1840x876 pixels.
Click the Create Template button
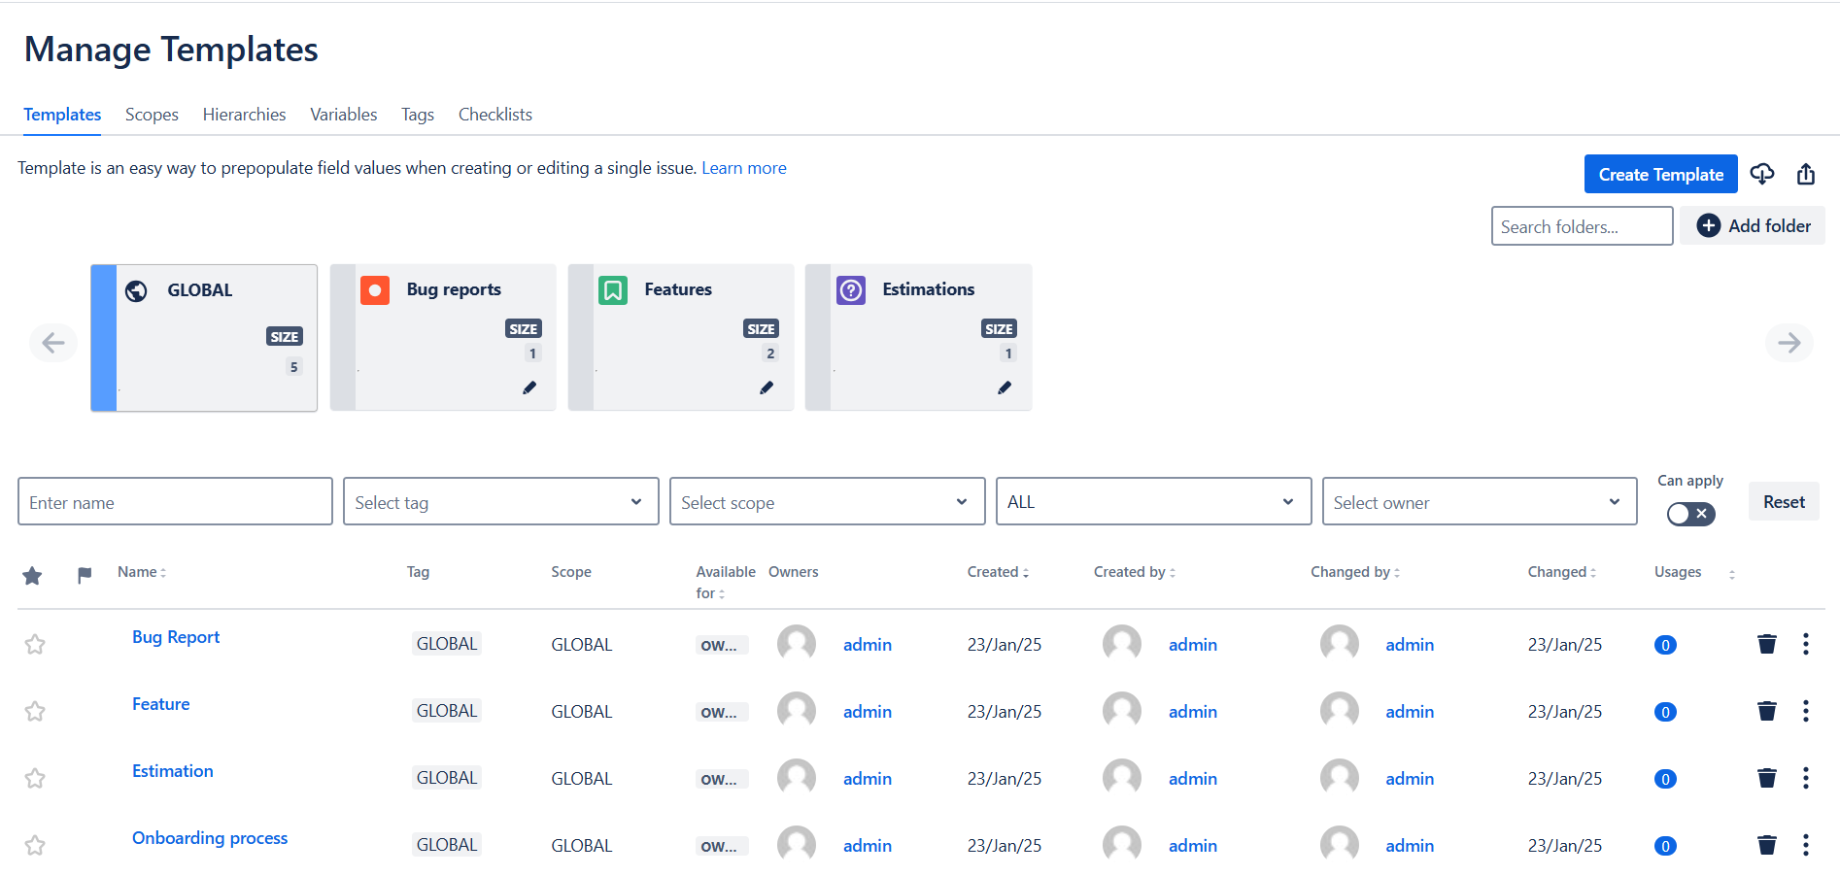[1660, 175]
